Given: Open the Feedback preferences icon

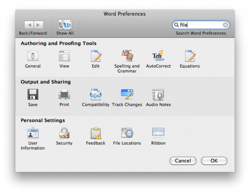Looking at the screenshot, I should point(96,133).
